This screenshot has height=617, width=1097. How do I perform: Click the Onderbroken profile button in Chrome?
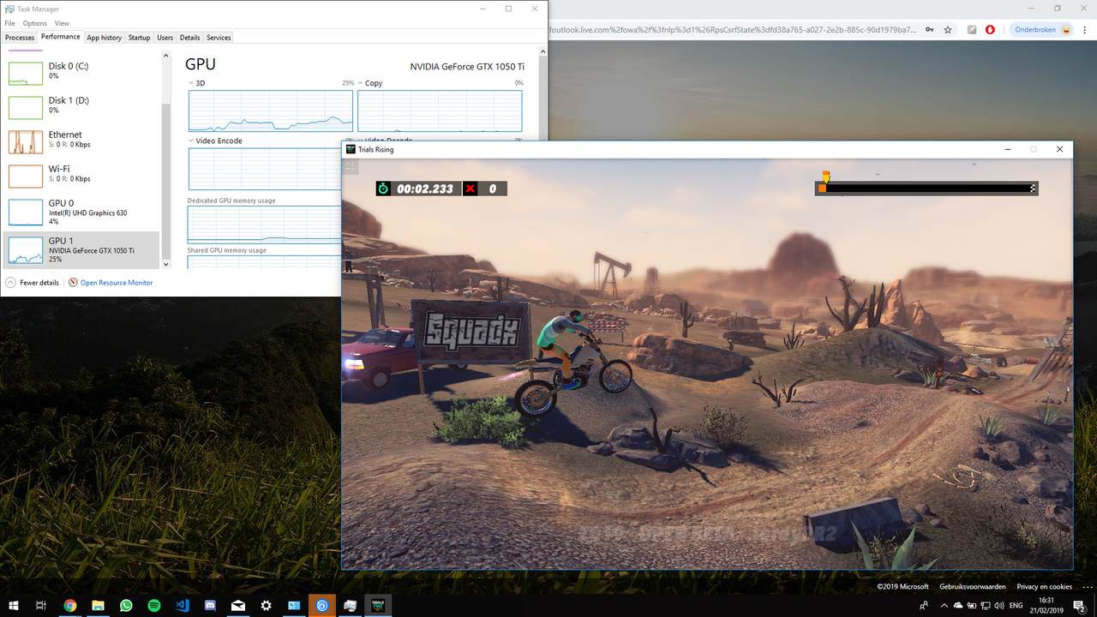pos(1042,29)
